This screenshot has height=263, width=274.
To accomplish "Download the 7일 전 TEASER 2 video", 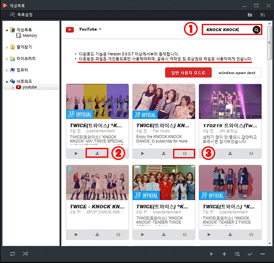I will 230,235.
